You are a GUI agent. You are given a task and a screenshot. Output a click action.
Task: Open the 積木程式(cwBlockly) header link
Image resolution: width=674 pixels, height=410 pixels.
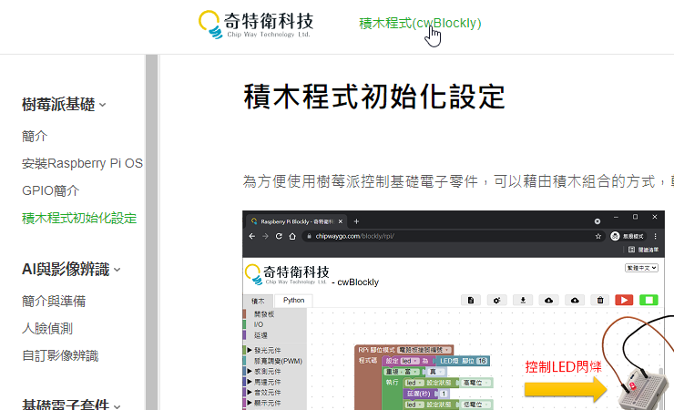click(420, 23)
